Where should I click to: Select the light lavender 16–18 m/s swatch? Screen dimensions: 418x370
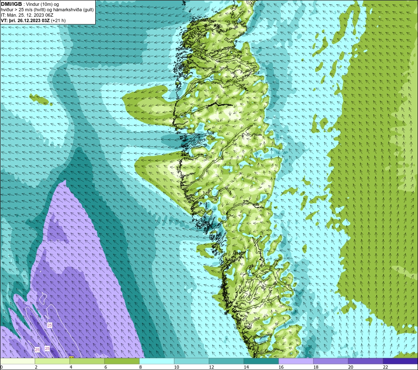pos(296,361)
